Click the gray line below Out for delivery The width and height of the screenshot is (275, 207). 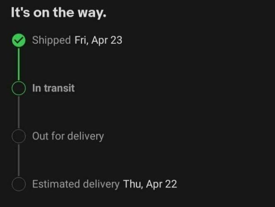coord(19,160)
